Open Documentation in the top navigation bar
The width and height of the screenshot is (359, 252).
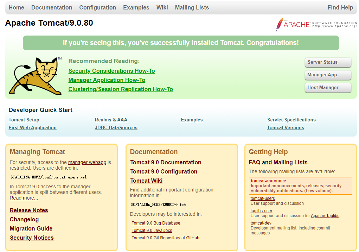[52, 7]
